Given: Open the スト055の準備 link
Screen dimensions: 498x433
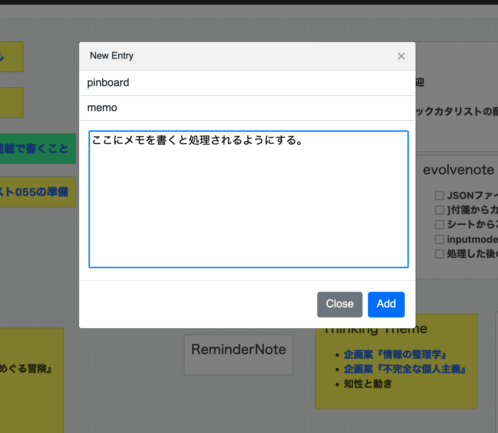Looking at the screenshot, I should (34, 192).
